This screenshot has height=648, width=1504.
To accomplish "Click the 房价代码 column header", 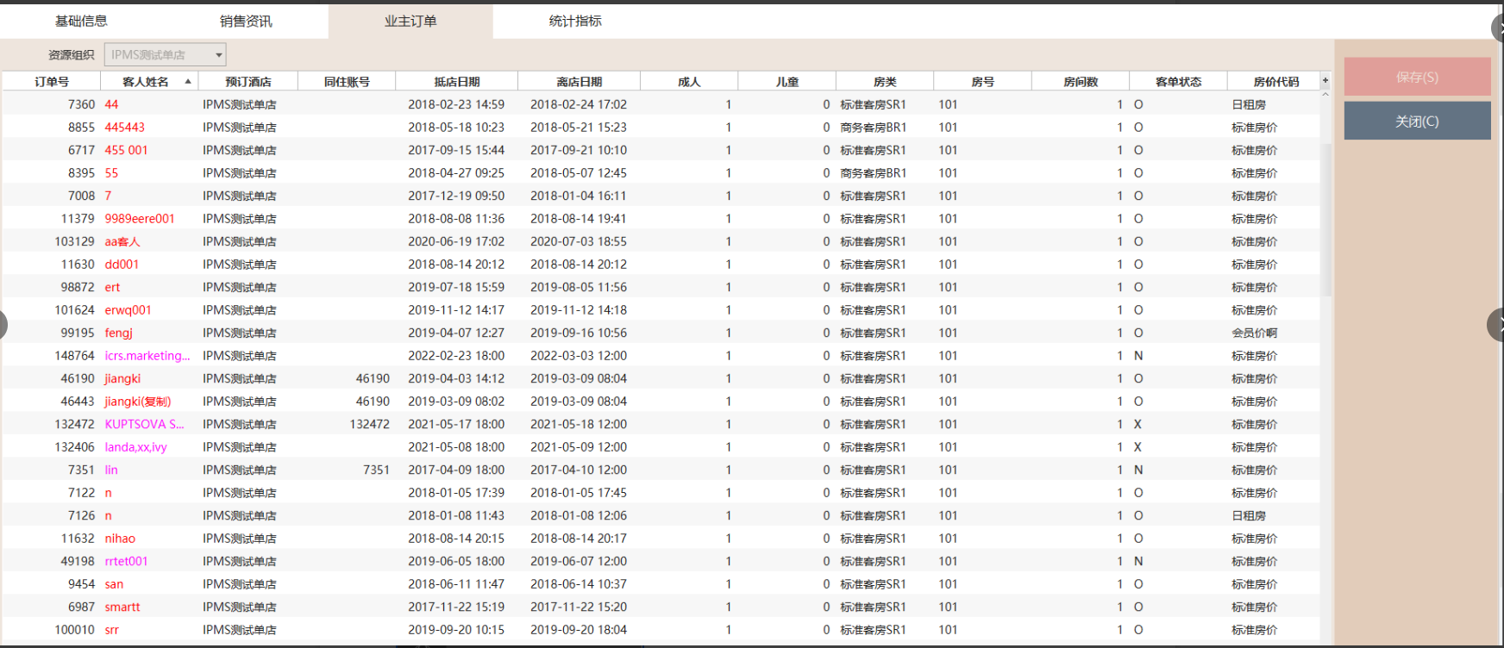I will tap(1275, 82).
